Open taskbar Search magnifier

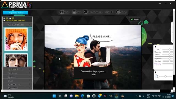60,96
